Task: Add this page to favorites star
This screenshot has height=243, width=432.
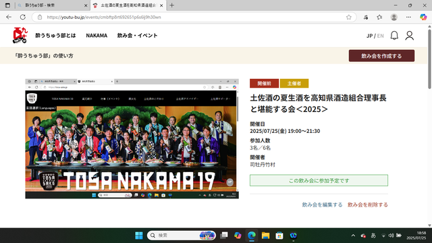Action: (x=349, y=17)
